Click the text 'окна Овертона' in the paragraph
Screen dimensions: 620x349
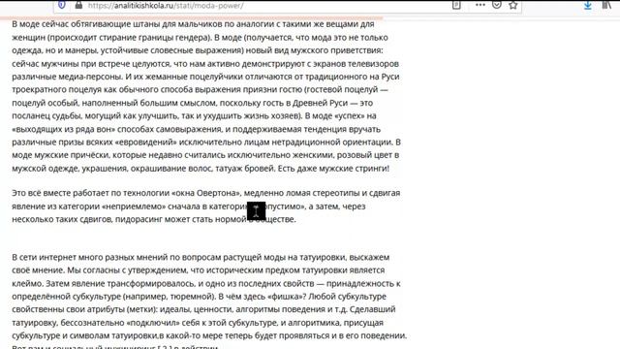(205, 193)
